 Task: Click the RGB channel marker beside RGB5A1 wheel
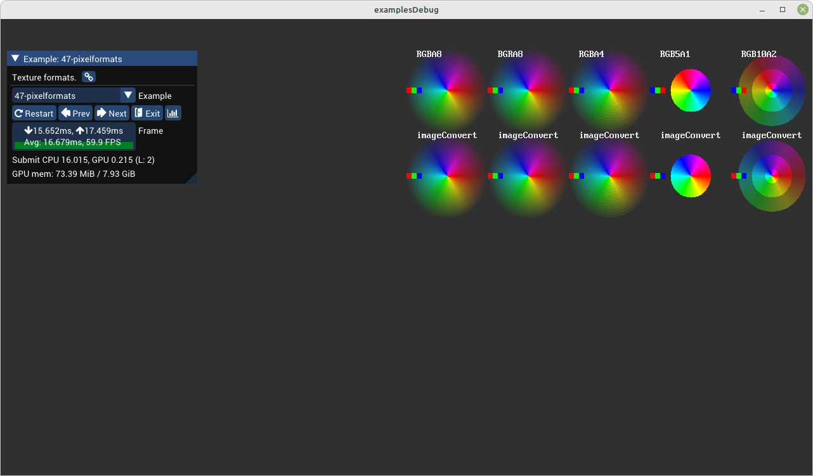[x=658, y=90]
